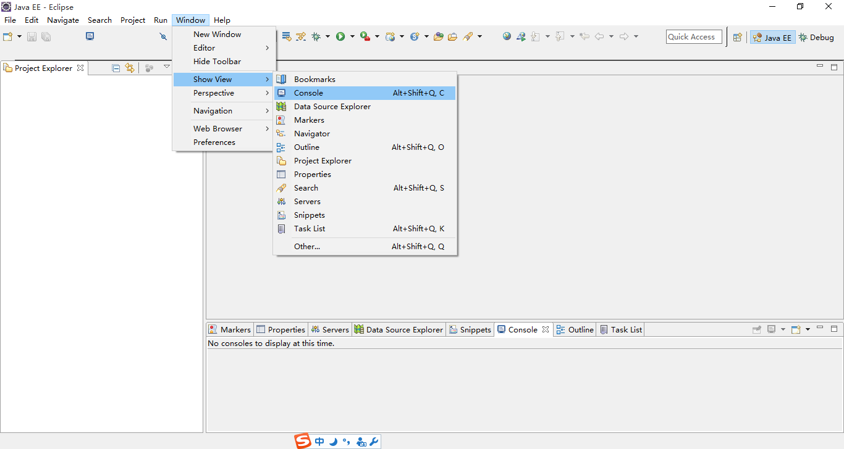Screen dimensions: 844x449
Task: Click the Open Type folder icon
Action: point(439,37)
